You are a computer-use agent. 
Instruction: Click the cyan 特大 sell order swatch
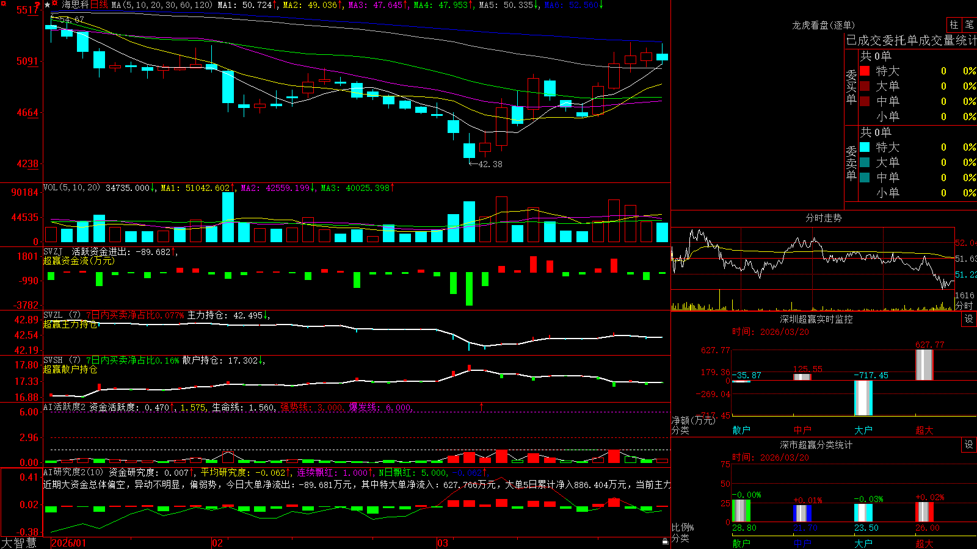point(865,147)
